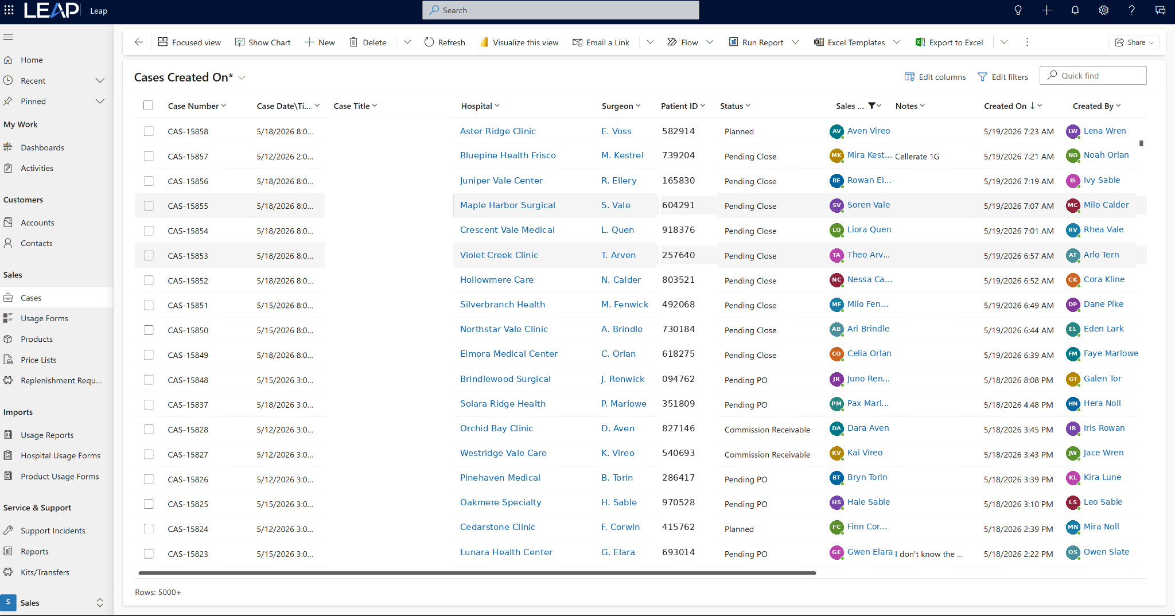Select the checkbox for CAS-15828

[149, 430]
